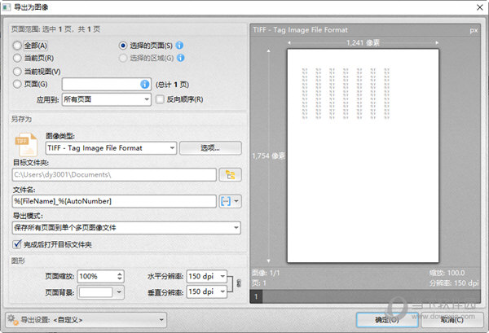Select page 1 tab in preview strip
The width and height of the screenshot is (489, 333).
coord(256,296)
